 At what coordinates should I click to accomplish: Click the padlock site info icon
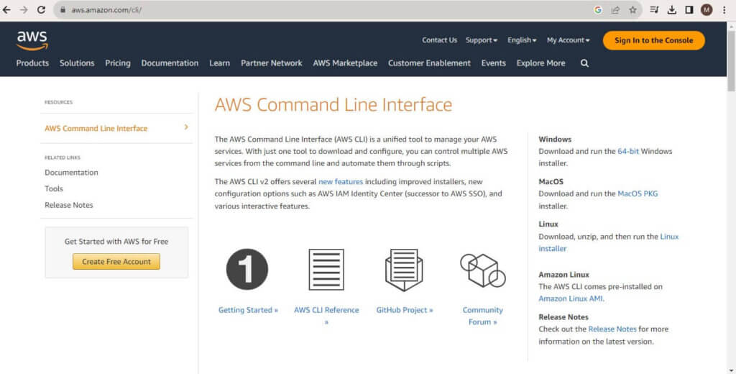coord(63,10)
